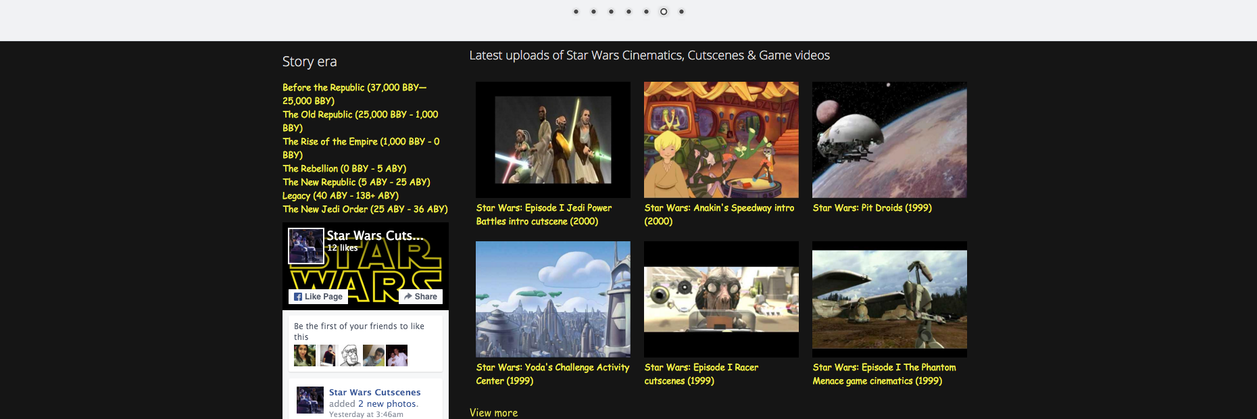
Task: Click the Facebook Share button
Action: coord(420,297)
